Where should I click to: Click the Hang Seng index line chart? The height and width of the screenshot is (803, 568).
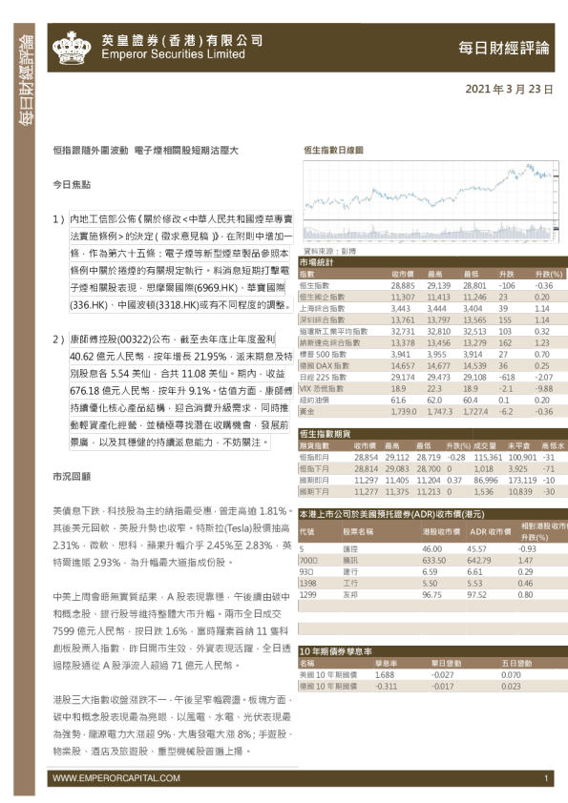431,200
